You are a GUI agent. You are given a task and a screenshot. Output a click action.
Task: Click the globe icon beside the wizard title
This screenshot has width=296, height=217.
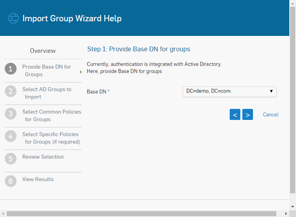pyautogui.click(x=13, y=18)
